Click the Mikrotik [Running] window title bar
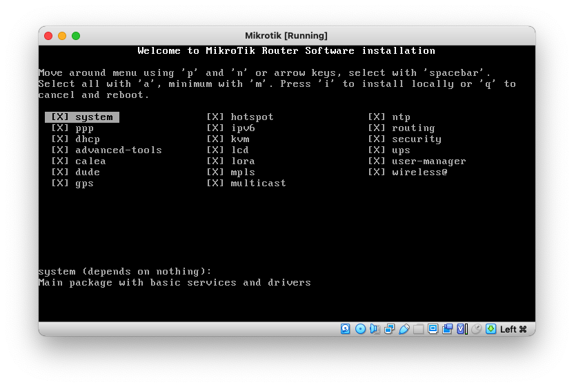 (x=286, y=36)
